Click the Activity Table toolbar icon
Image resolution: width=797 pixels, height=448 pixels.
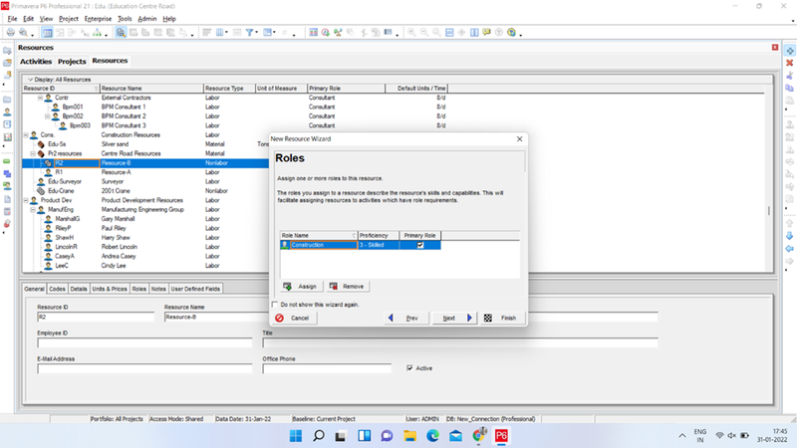47,33
